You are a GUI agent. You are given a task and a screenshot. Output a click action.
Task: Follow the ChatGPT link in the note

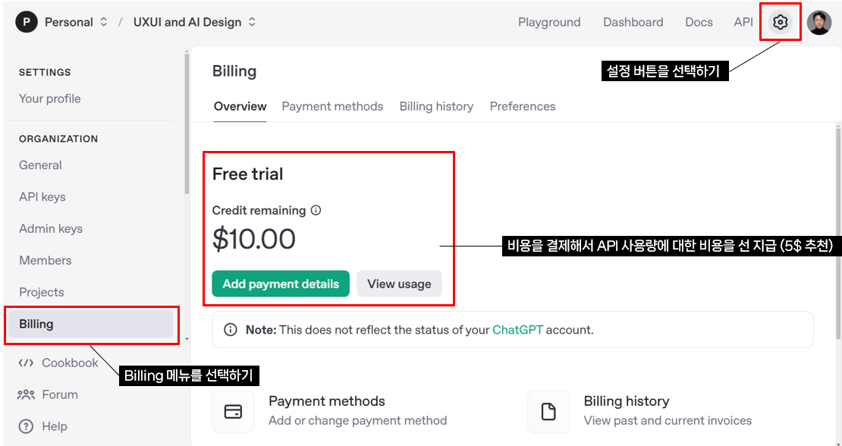click(517, 329)
